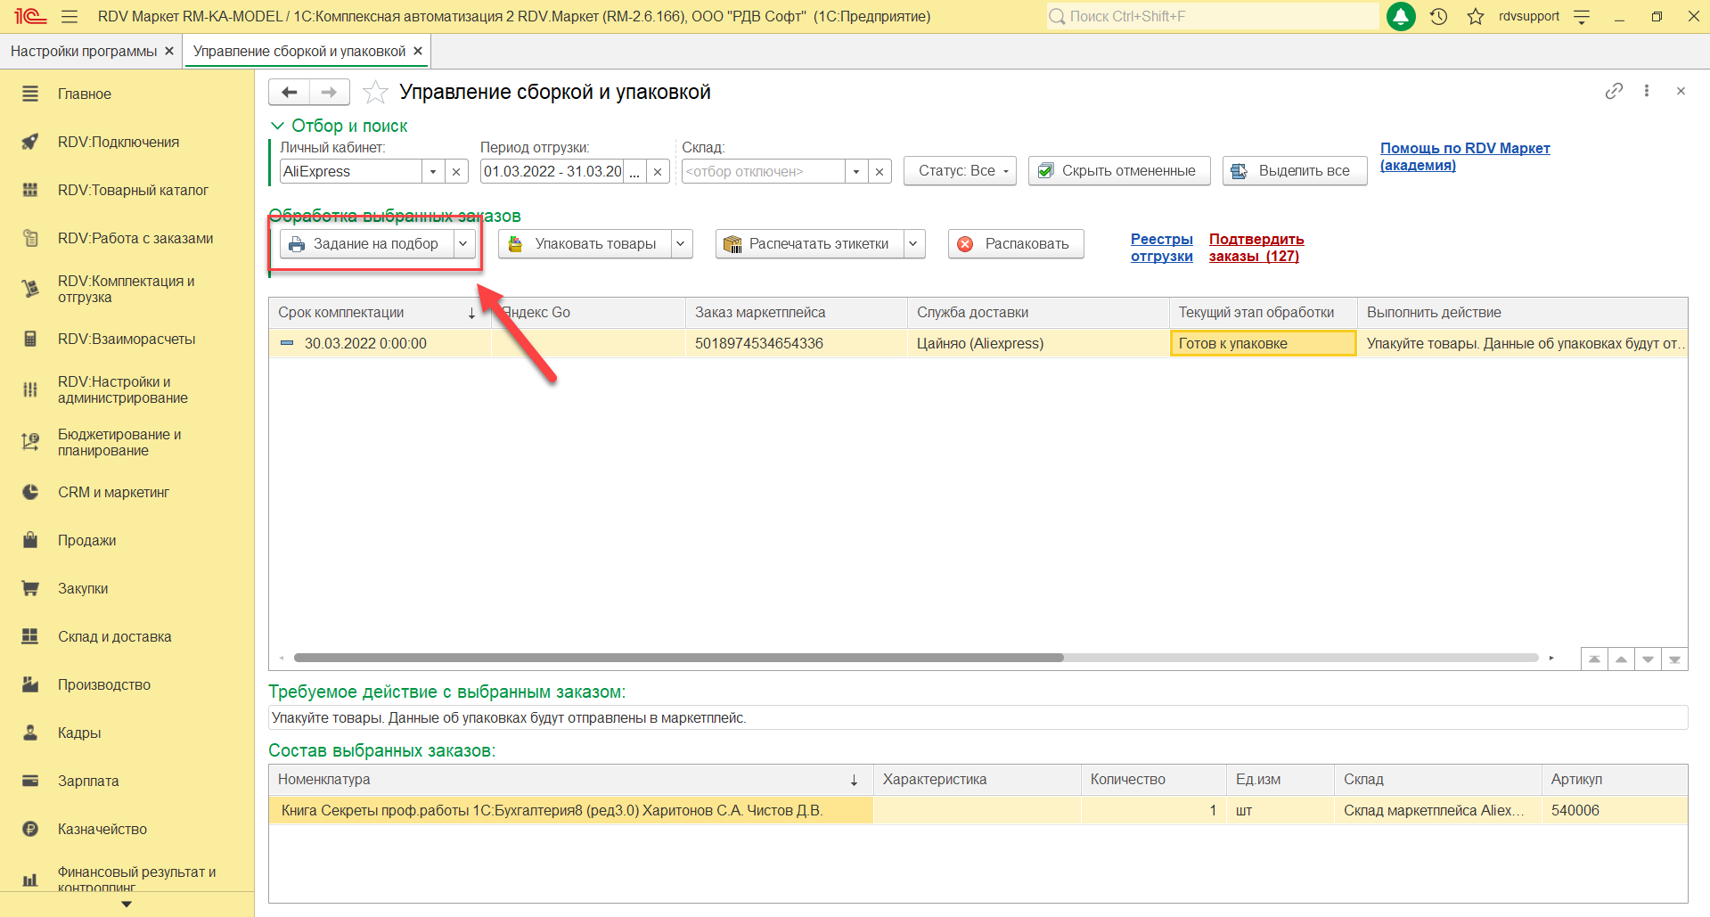Open RDV:Работа с заказами section
Image resolution: width=1710 pixels, height=917 pixels.
click(x=127, y=238)
